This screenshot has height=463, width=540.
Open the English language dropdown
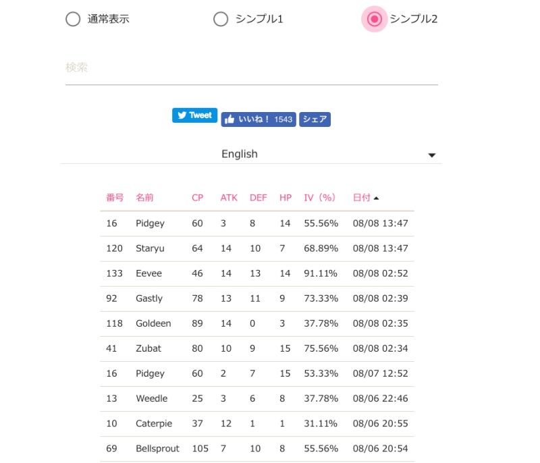coord(240,154)
